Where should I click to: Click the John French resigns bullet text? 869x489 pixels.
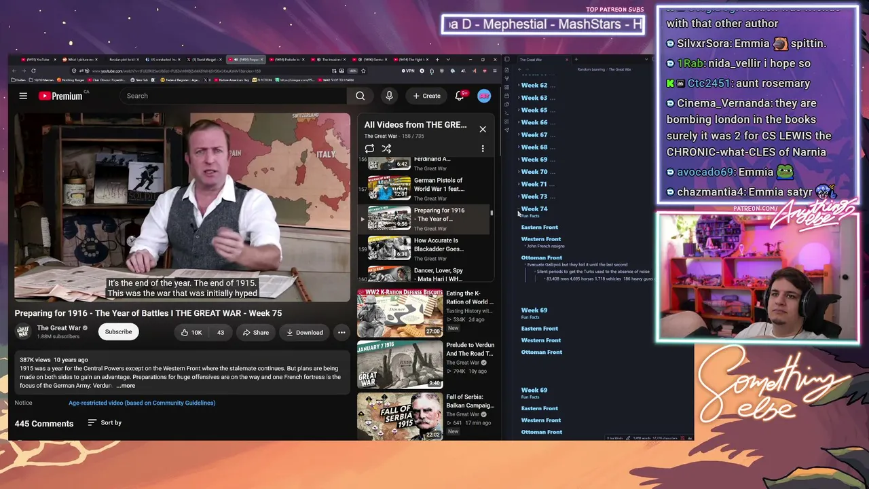click(546, 246)
